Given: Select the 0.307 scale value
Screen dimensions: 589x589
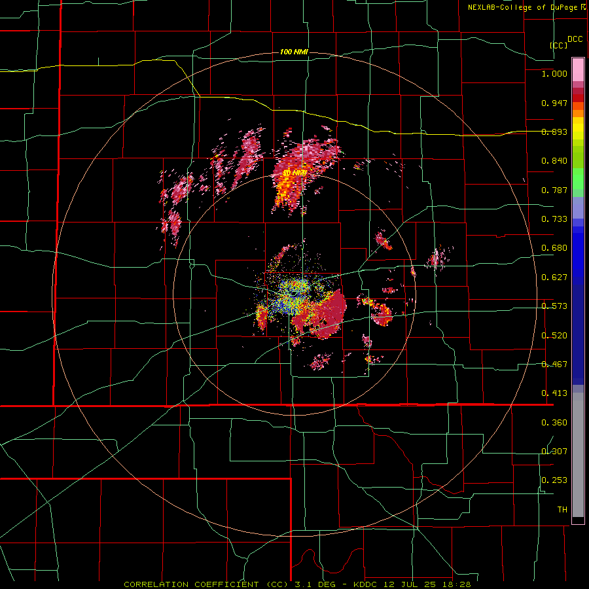Looking at the screenshot, I should pyautogui.click(x=554, y=452).
